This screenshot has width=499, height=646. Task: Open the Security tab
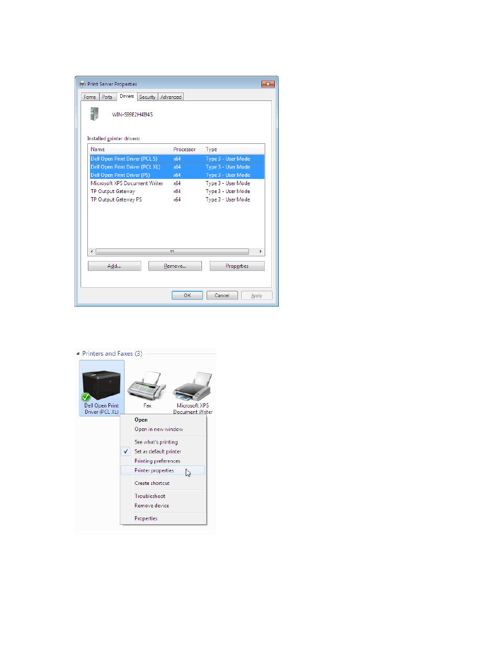[x=148, y=97]
